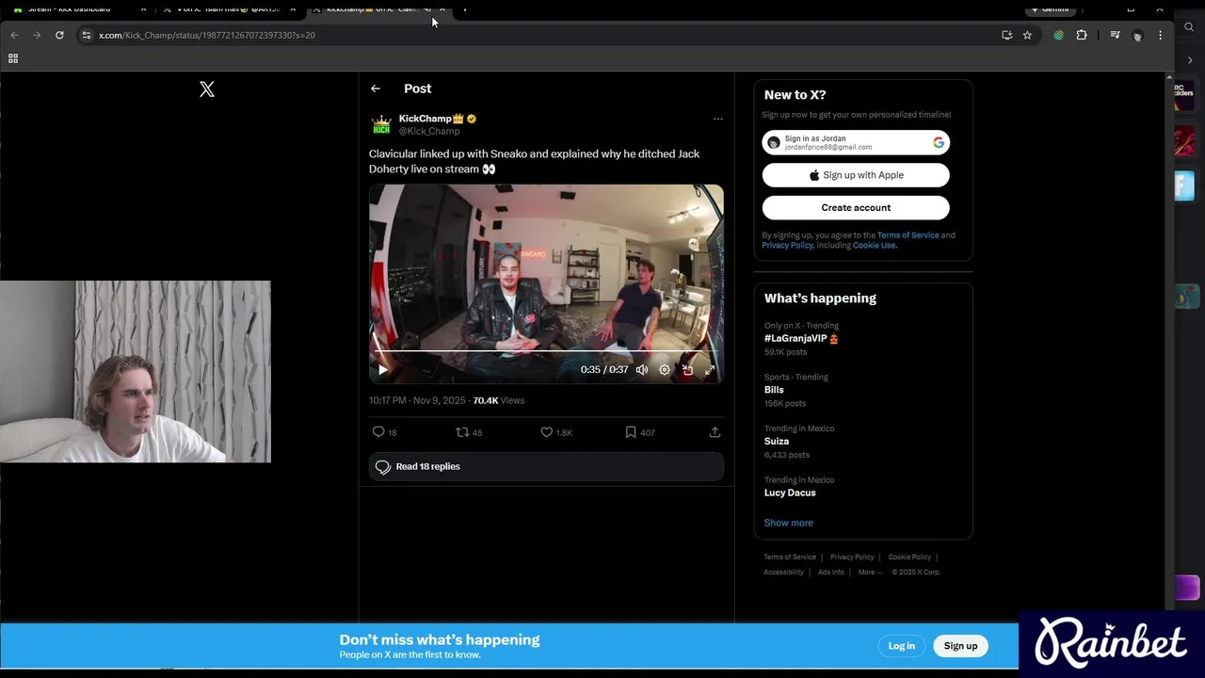The image size is (1205, 678).
Task: Click Sign up with Apple
Action: pos(856,175)
